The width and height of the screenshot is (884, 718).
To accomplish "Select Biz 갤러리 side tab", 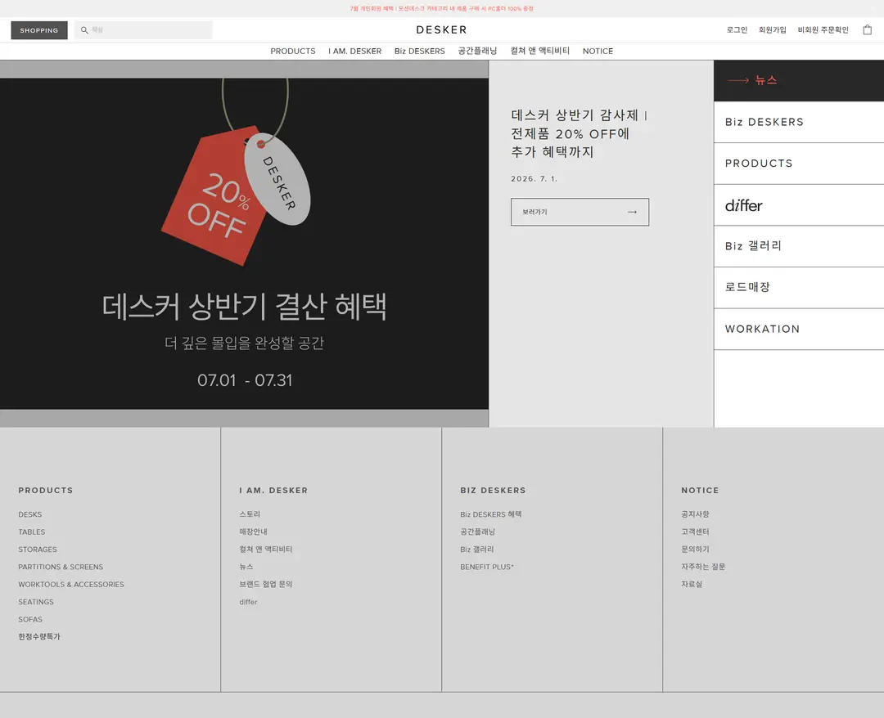I will (798, 246).
